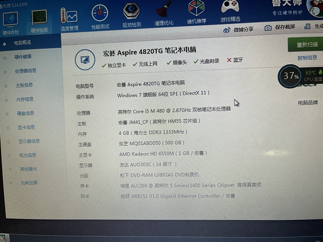Select 电脑概览 in the sidebar
The width and height of the screenshot is (323, 242).
coord(22,43)
